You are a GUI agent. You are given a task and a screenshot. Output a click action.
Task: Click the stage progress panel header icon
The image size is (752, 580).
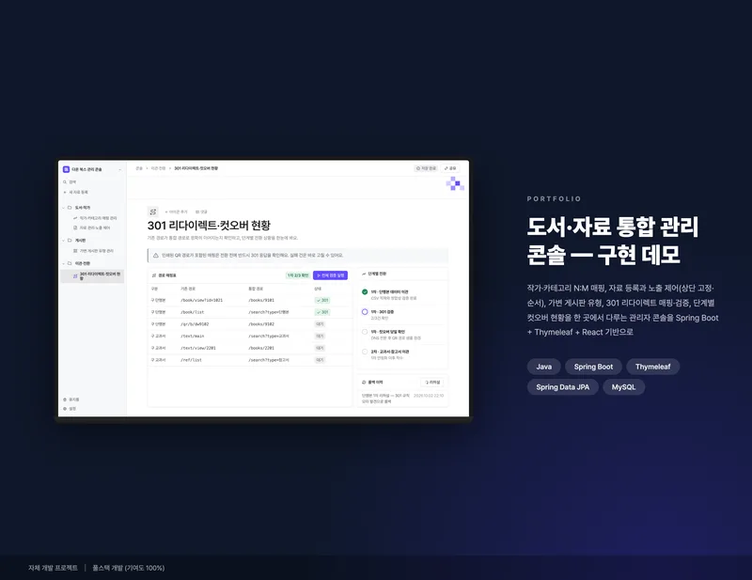364,274
